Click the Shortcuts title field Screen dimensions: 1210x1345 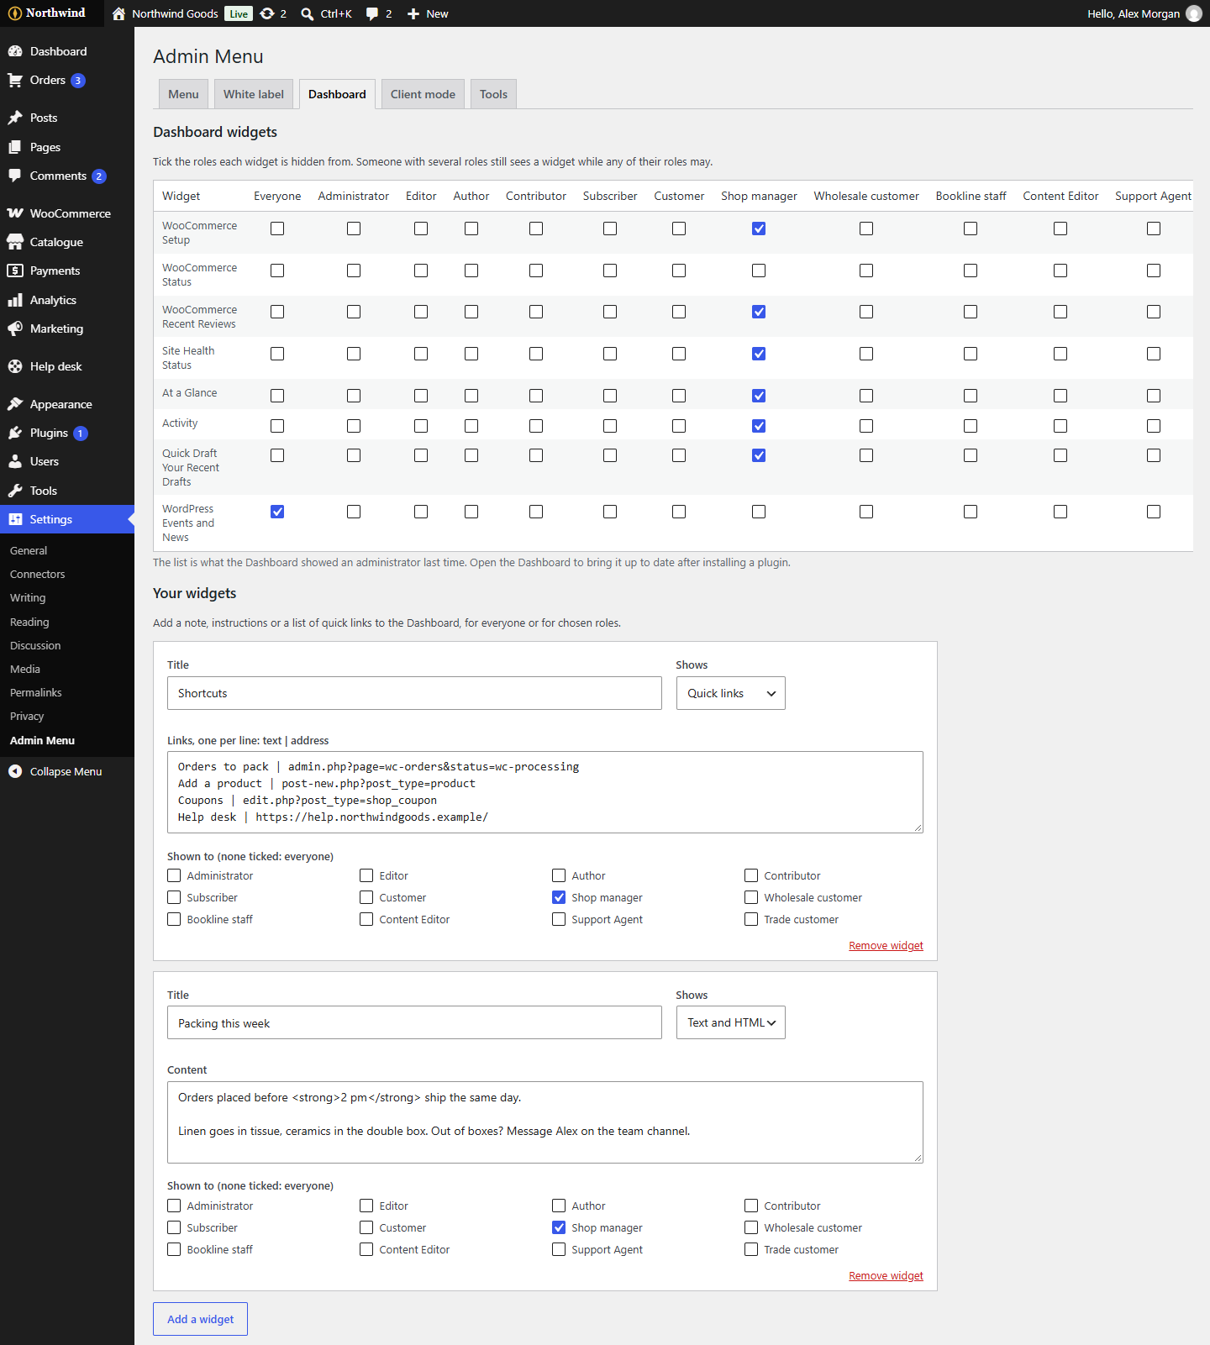[x=414, y=693]
